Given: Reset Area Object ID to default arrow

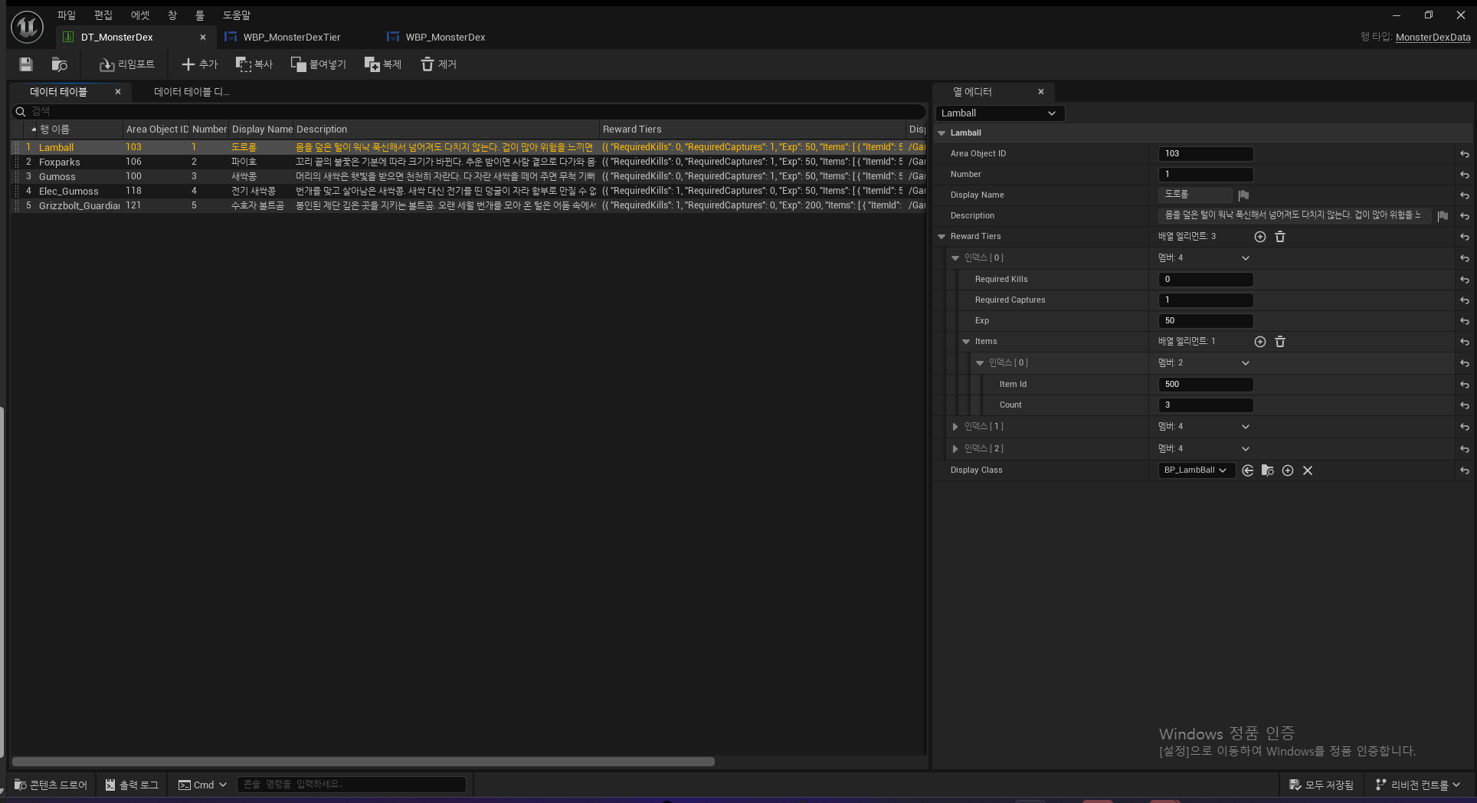Looking at the screenshot, I should pyautogui.click(x=1465, y=154).
